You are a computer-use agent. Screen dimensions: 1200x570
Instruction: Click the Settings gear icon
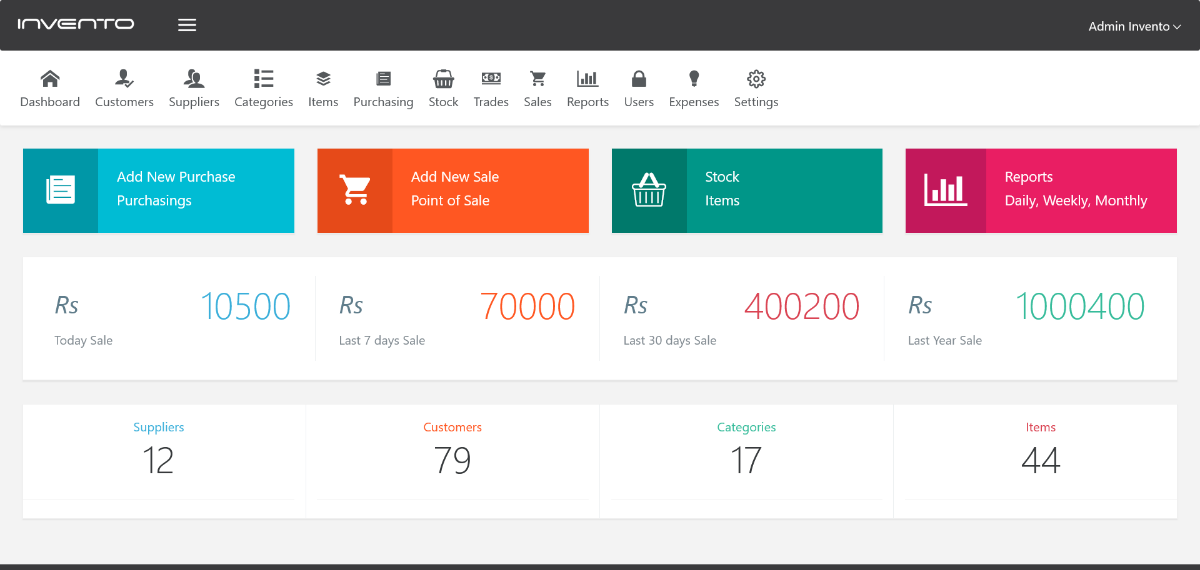click(756, 79)
